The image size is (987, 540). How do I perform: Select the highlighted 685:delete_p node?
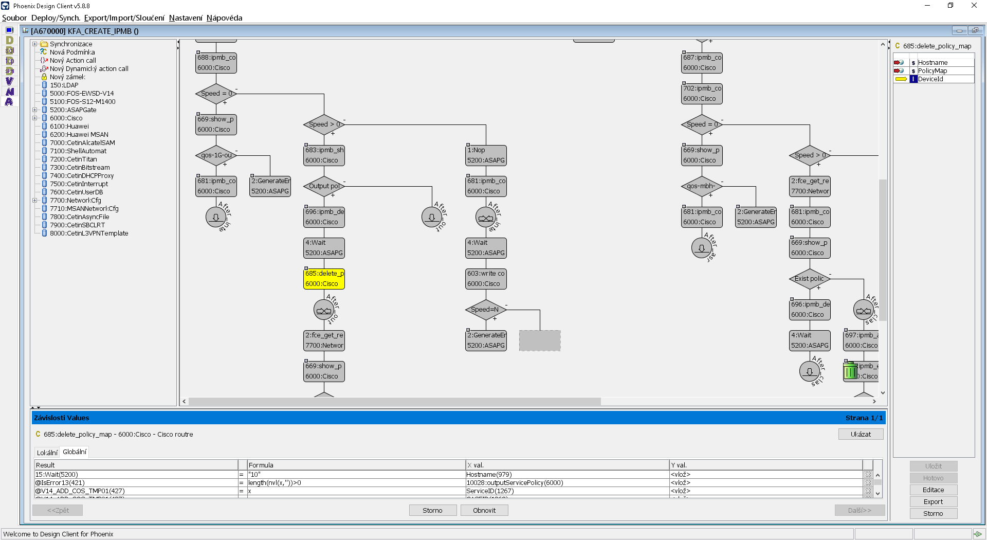[x=324, y=279]
